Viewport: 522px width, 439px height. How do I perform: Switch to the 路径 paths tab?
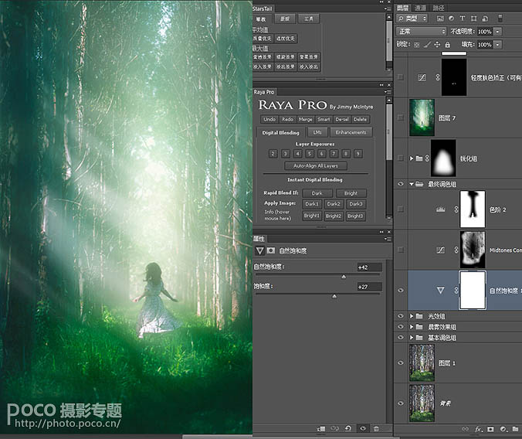click(438, 8)
